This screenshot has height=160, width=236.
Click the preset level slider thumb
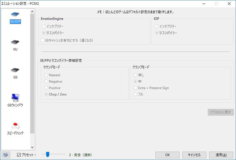(x=48, y=154)
